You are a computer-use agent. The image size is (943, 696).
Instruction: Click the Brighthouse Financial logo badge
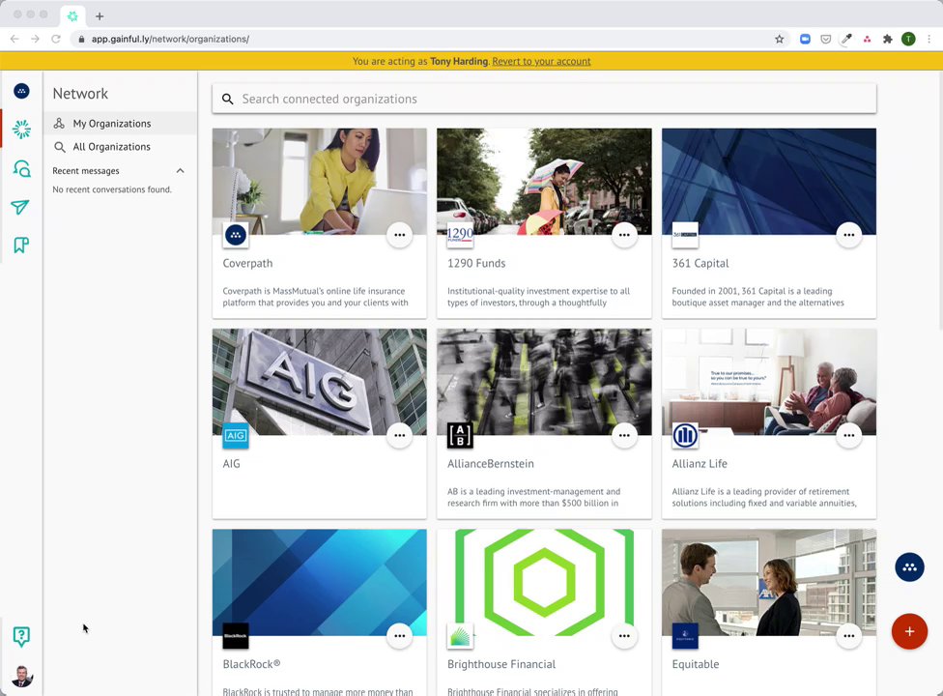[460, 636]
